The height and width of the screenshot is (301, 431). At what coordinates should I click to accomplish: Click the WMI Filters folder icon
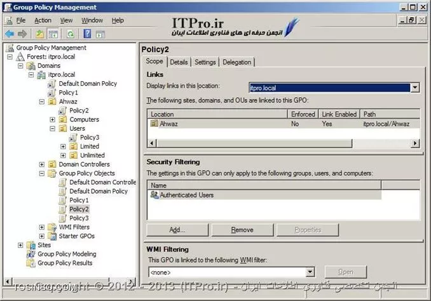click(x=52, y=227)
